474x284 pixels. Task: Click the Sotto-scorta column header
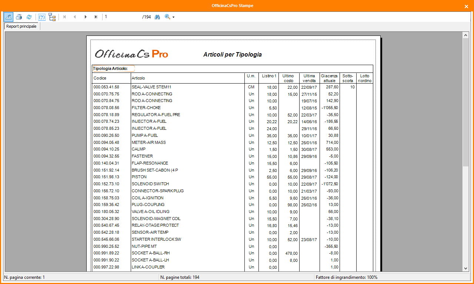[348, 78]
